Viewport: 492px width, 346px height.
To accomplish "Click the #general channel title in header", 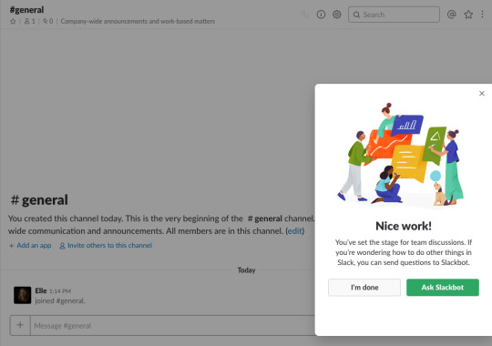I will [26, 10].
